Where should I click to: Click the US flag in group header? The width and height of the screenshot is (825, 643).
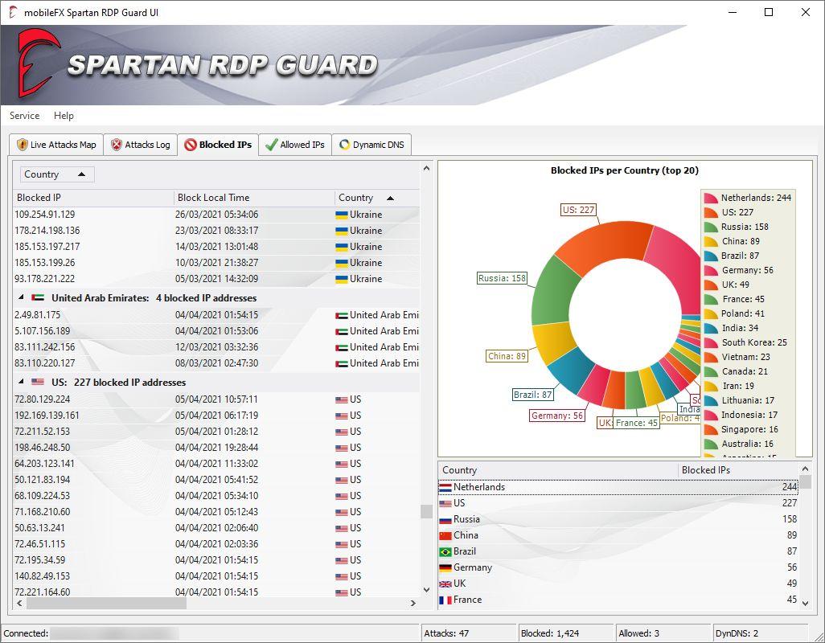(37, 383)
